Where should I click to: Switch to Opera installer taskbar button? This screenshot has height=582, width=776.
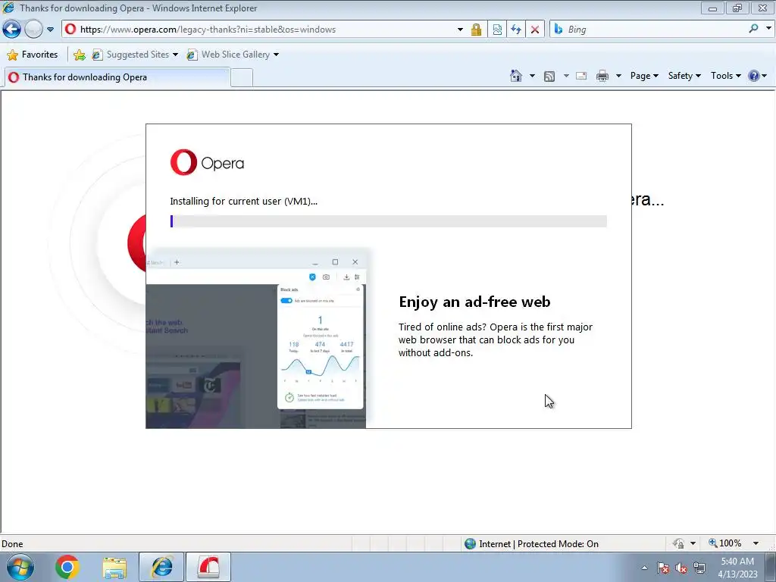coord(208,567)
